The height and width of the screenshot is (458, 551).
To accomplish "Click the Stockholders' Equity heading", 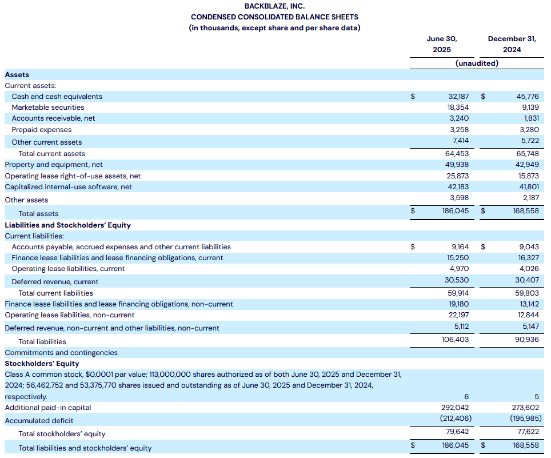I will click(x=42, y=364).
